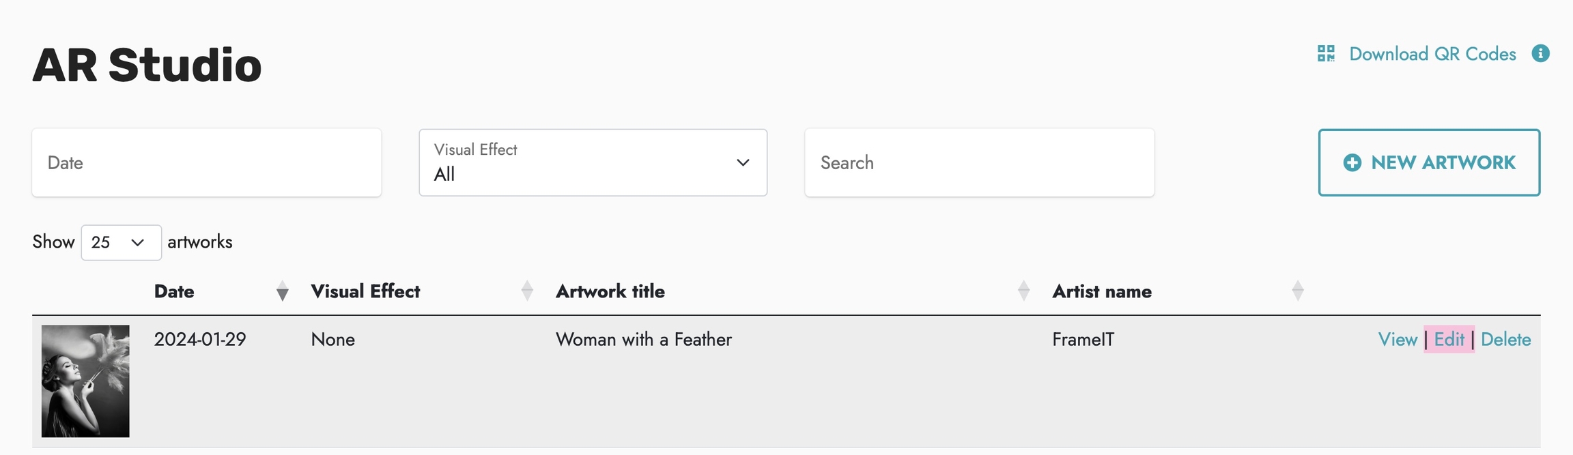
Task: Focus the Date filter field
Action: pyautogui.click(x=206, y=163)
